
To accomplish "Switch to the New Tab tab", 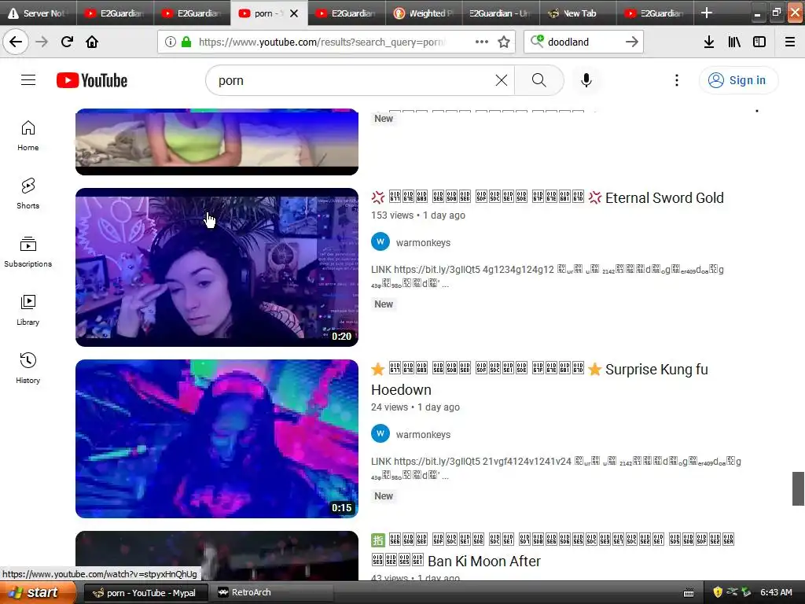I will [x=578, y=13].
